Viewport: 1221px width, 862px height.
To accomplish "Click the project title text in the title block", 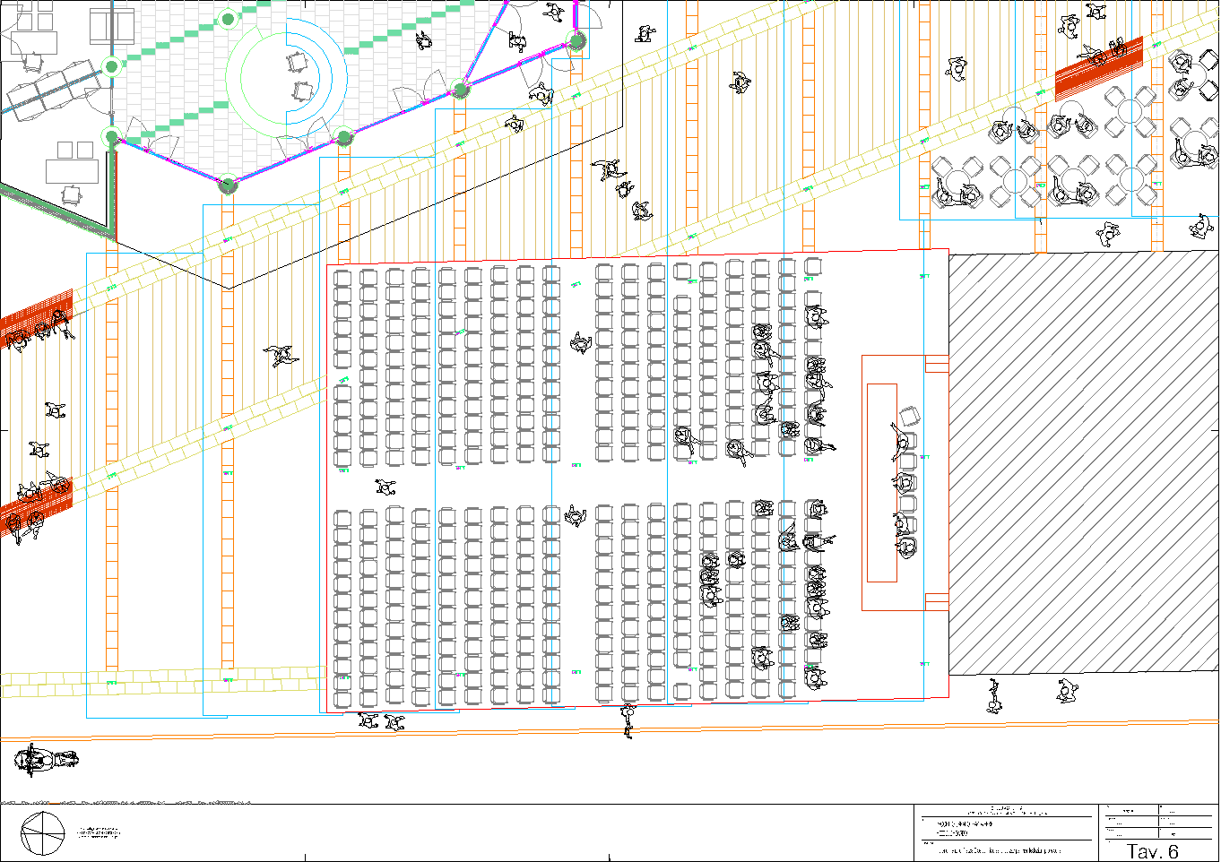I will coord(1006,812).
